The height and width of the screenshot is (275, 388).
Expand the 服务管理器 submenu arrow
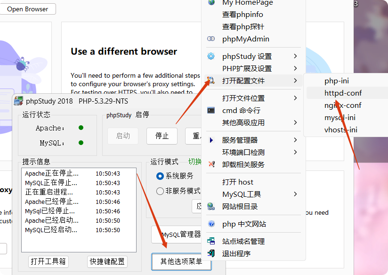click(x=295, y=140)
